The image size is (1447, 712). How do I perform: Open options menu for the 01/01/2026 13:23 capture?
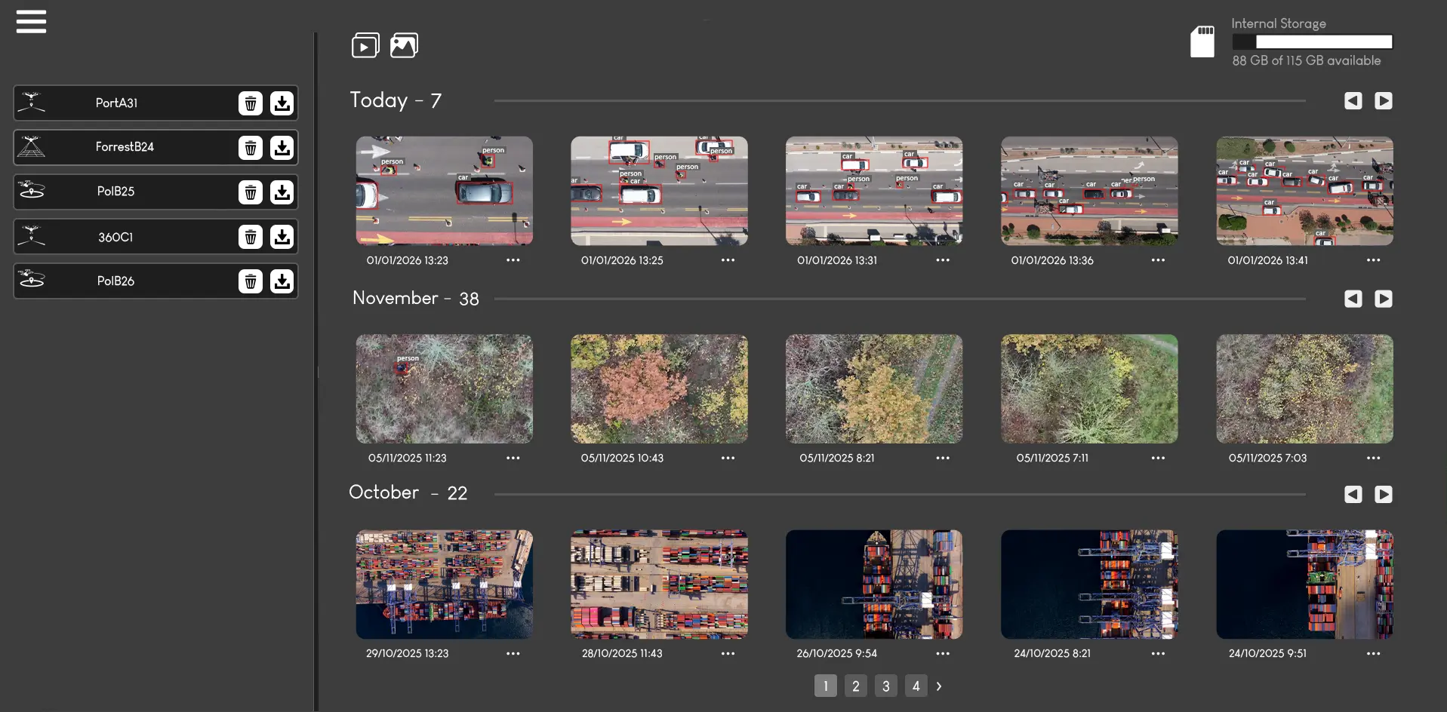tap(514, 260)
